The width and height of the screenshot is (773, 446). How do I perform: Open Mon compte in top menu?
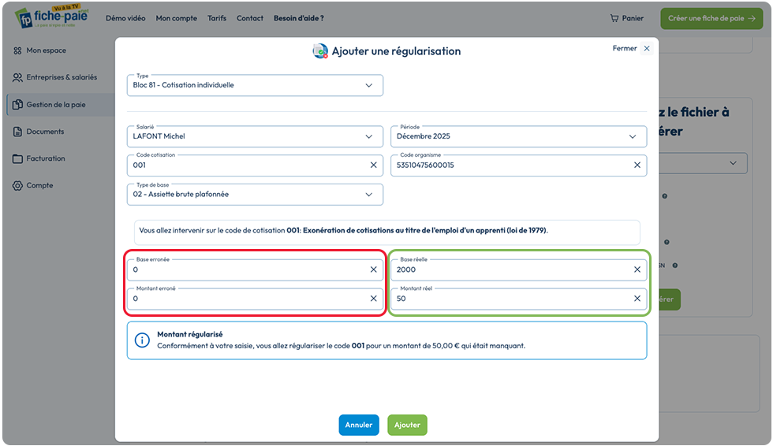(177, 18)
